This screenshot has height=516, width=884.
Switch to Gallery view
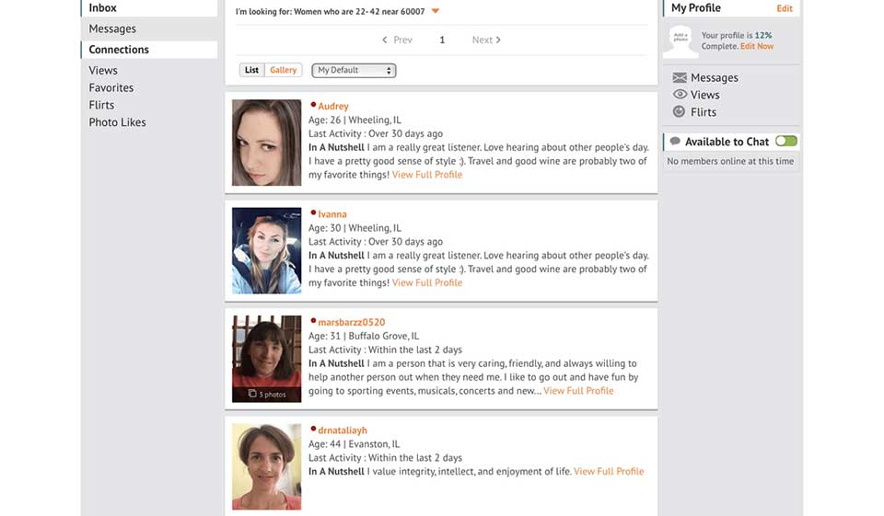[283, 71]
